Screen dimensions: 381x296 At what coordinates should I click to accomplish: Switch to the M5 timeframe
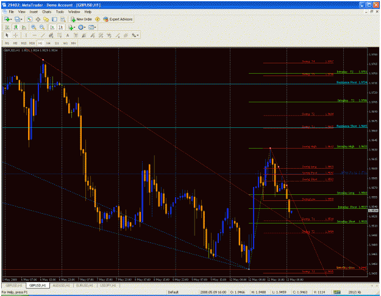pos(15,43)
